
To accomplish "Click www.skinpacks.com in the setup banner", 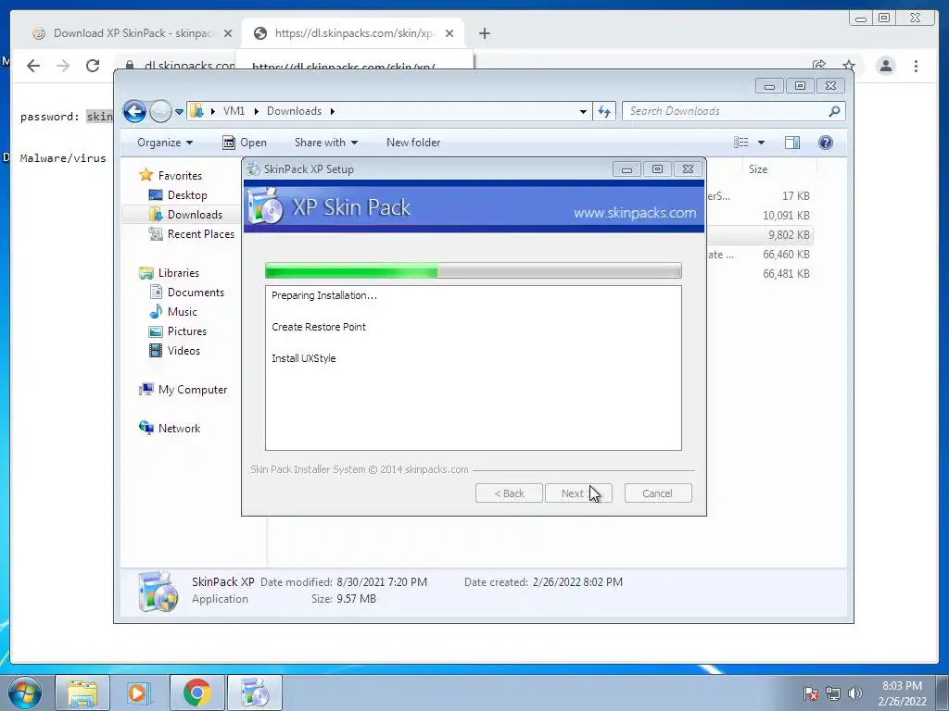I will (x=634, y=213).
